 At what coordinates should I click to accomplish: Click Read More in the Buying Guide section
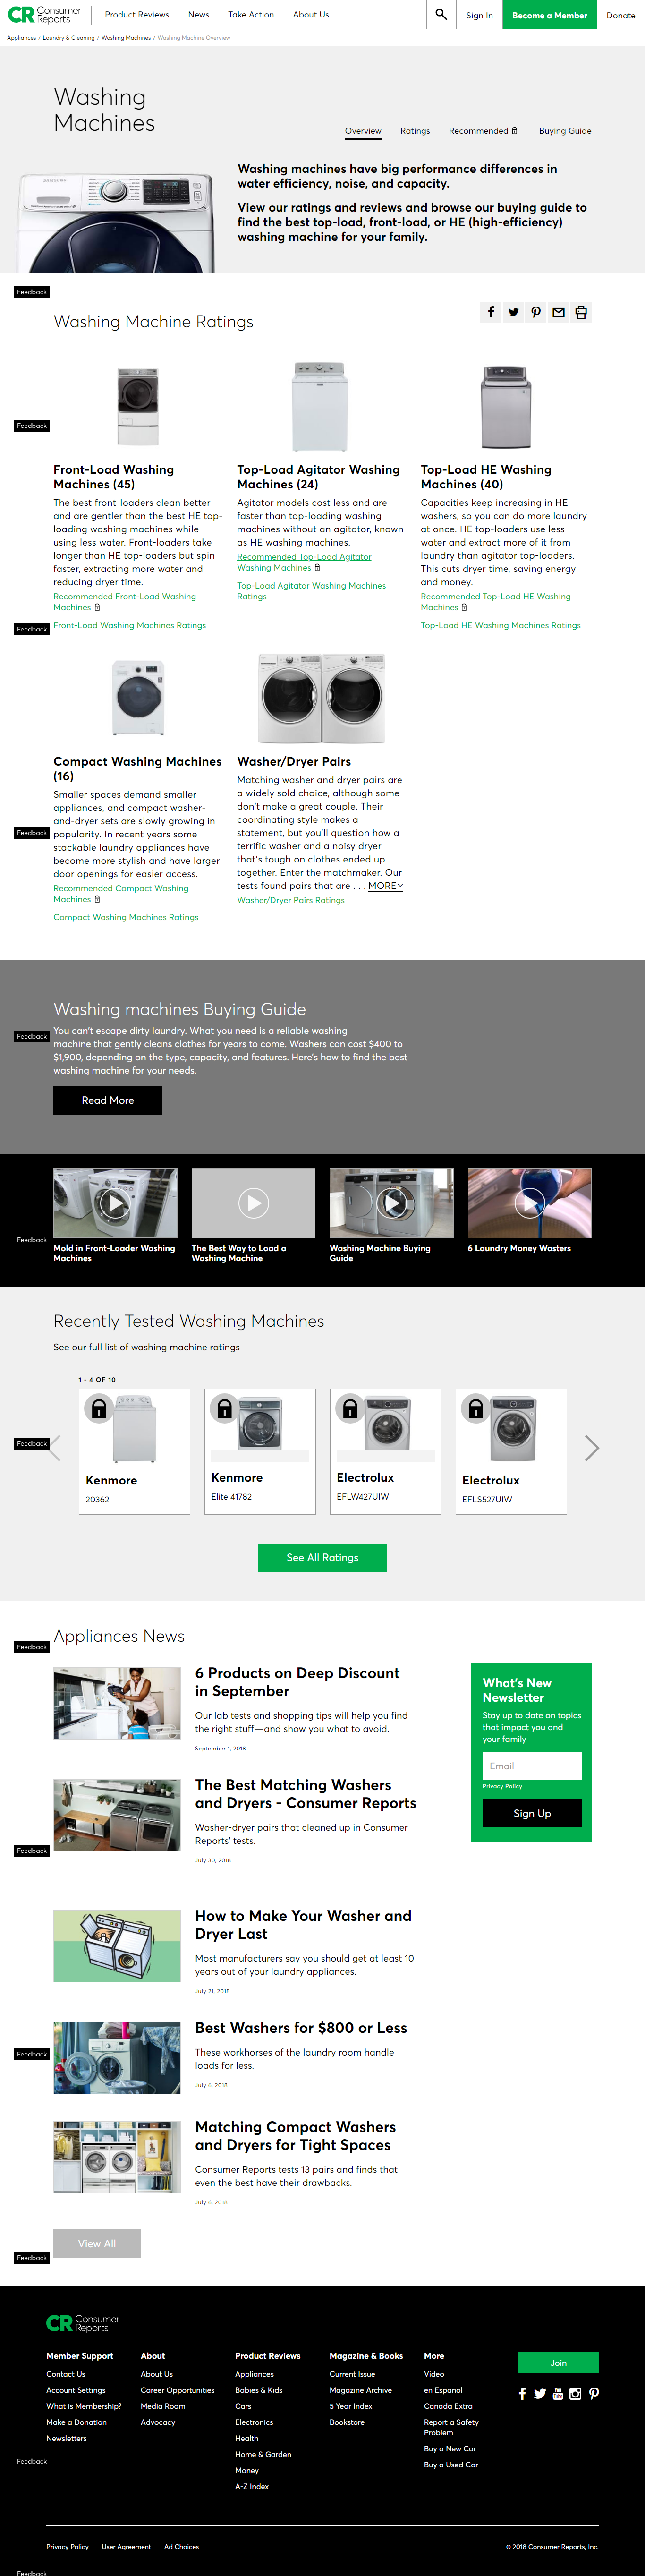(x=107, y=1100)
